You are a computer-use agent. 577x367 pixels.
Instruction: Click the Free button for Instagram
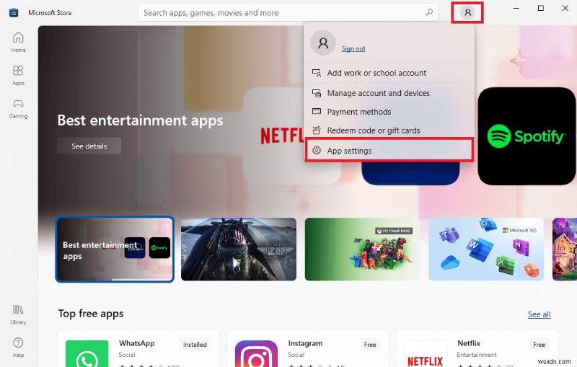point(370,345)
